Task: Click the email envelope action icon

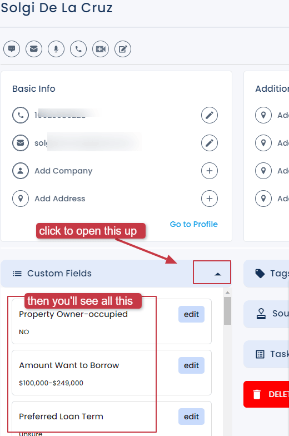Action: tap(34, 49)
